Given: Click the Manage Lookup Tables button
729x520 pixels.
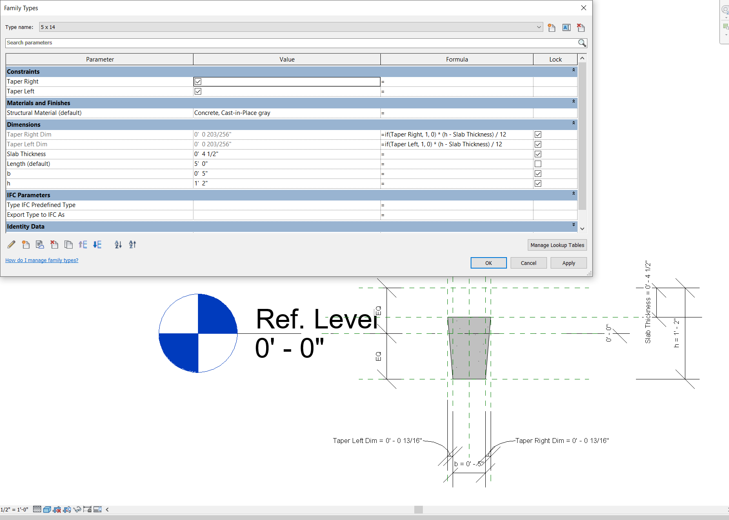Looking at the screenshot, I should click(x=557, y=245).
